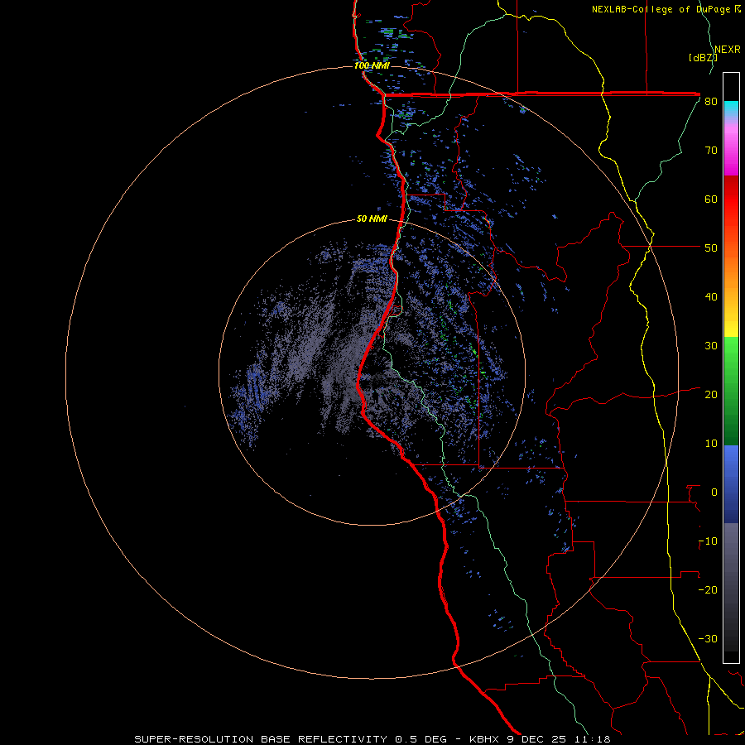Click the 70 value on dBZ scale
This screenshot has width=745, height=745.
[711, 151]
